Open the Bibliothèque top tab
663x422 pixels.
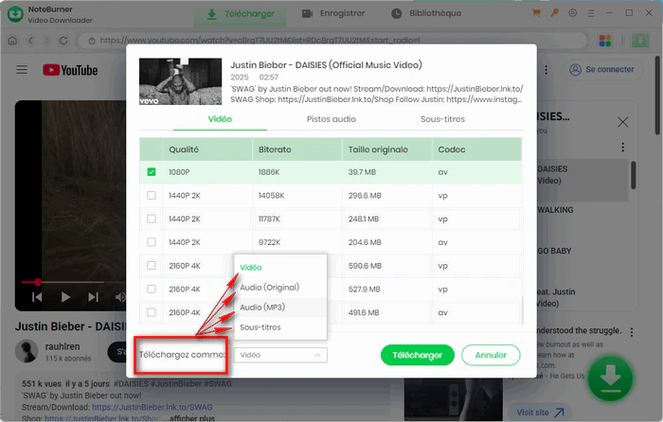(426, 13)
